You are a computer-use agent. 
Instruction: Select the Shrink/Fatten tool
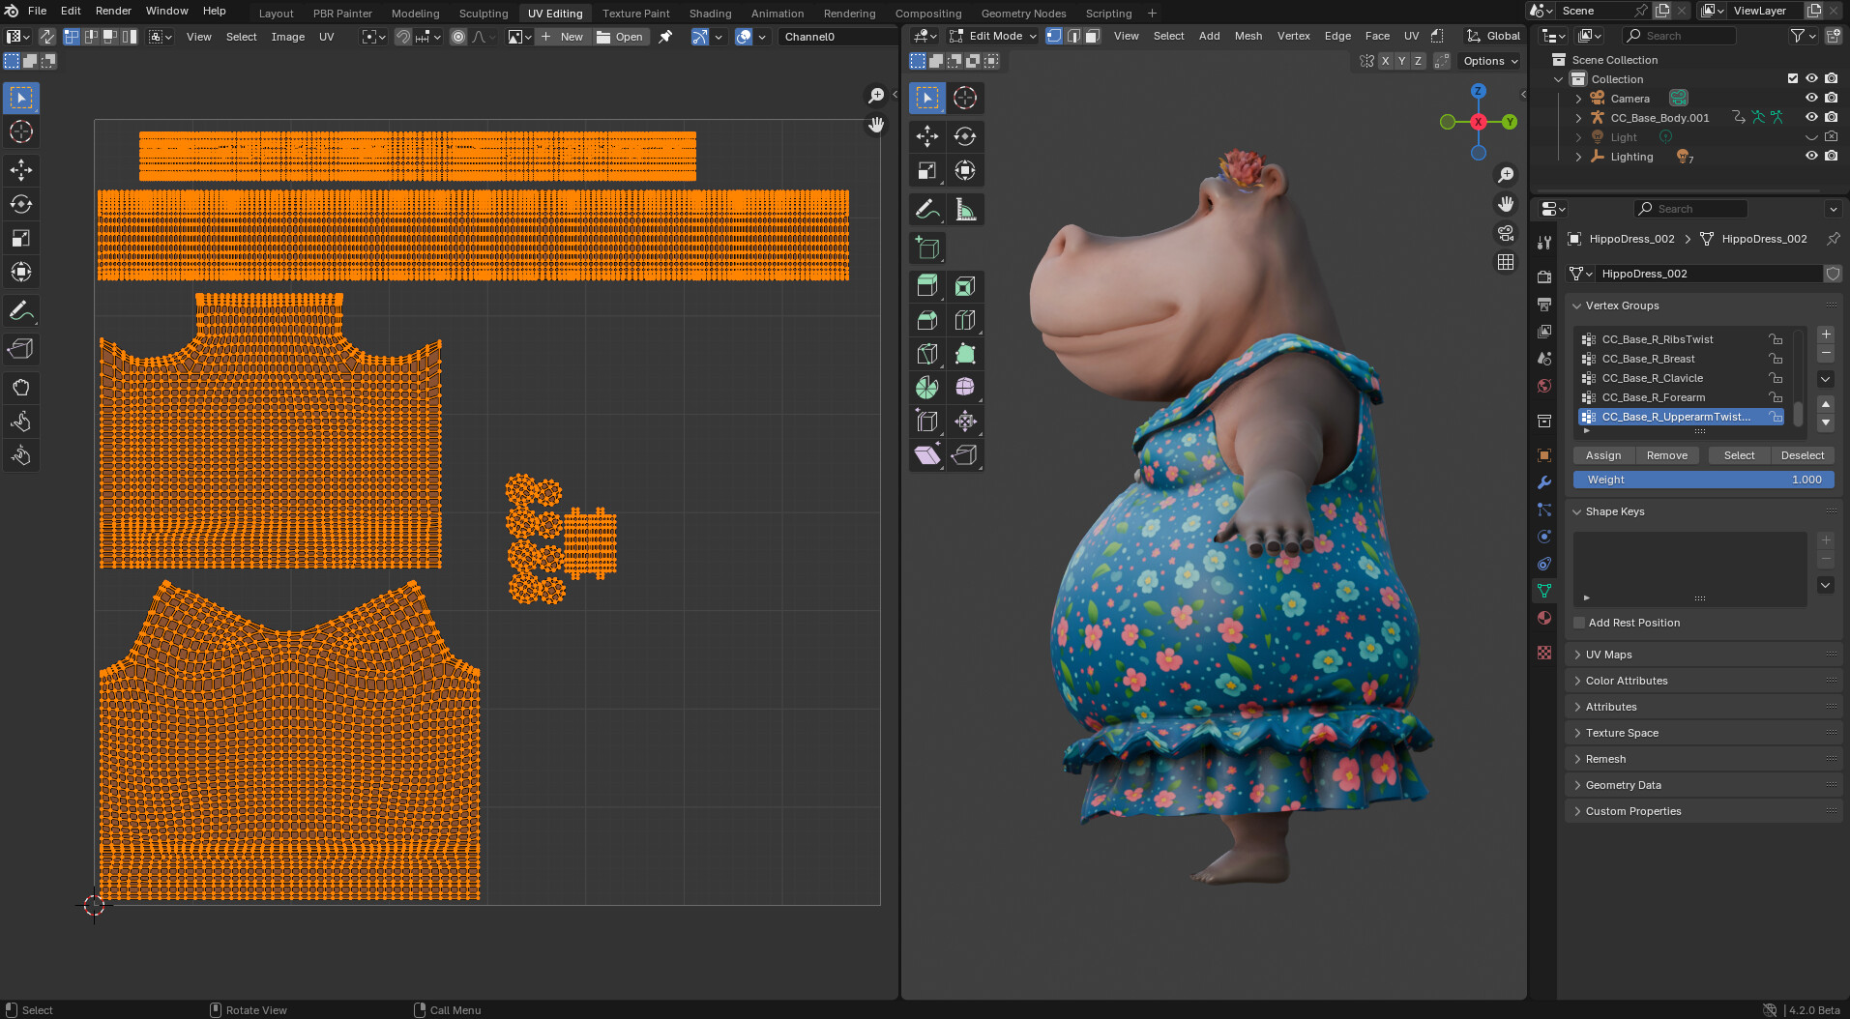click(965, 422)
